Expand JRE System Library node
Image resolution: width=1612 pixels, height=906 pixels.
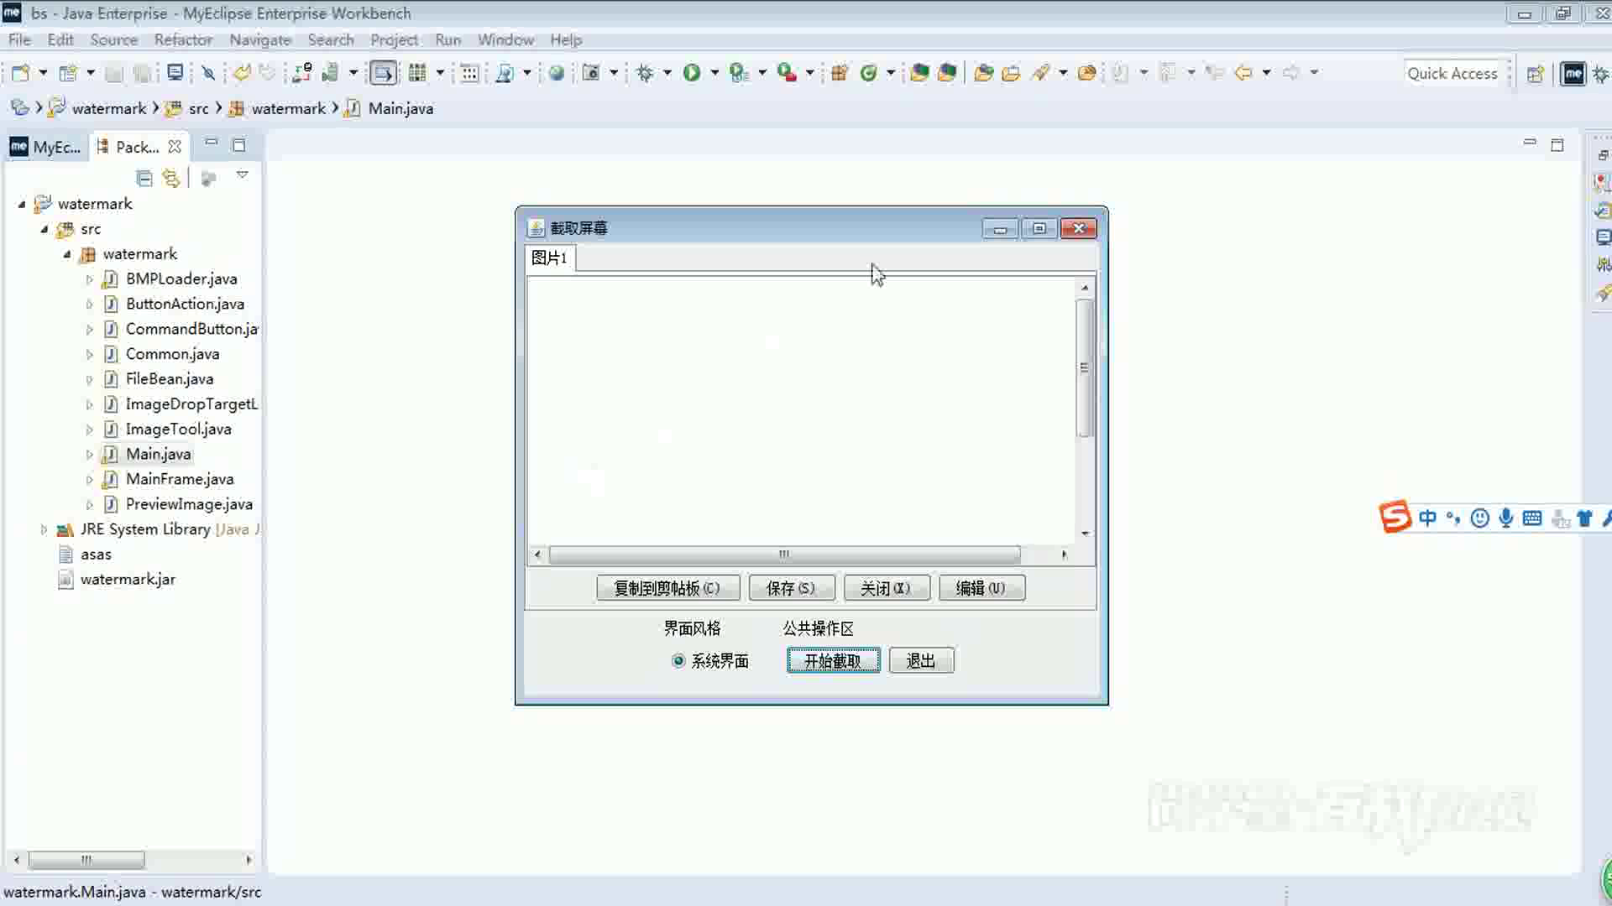[x=44, y=529]
